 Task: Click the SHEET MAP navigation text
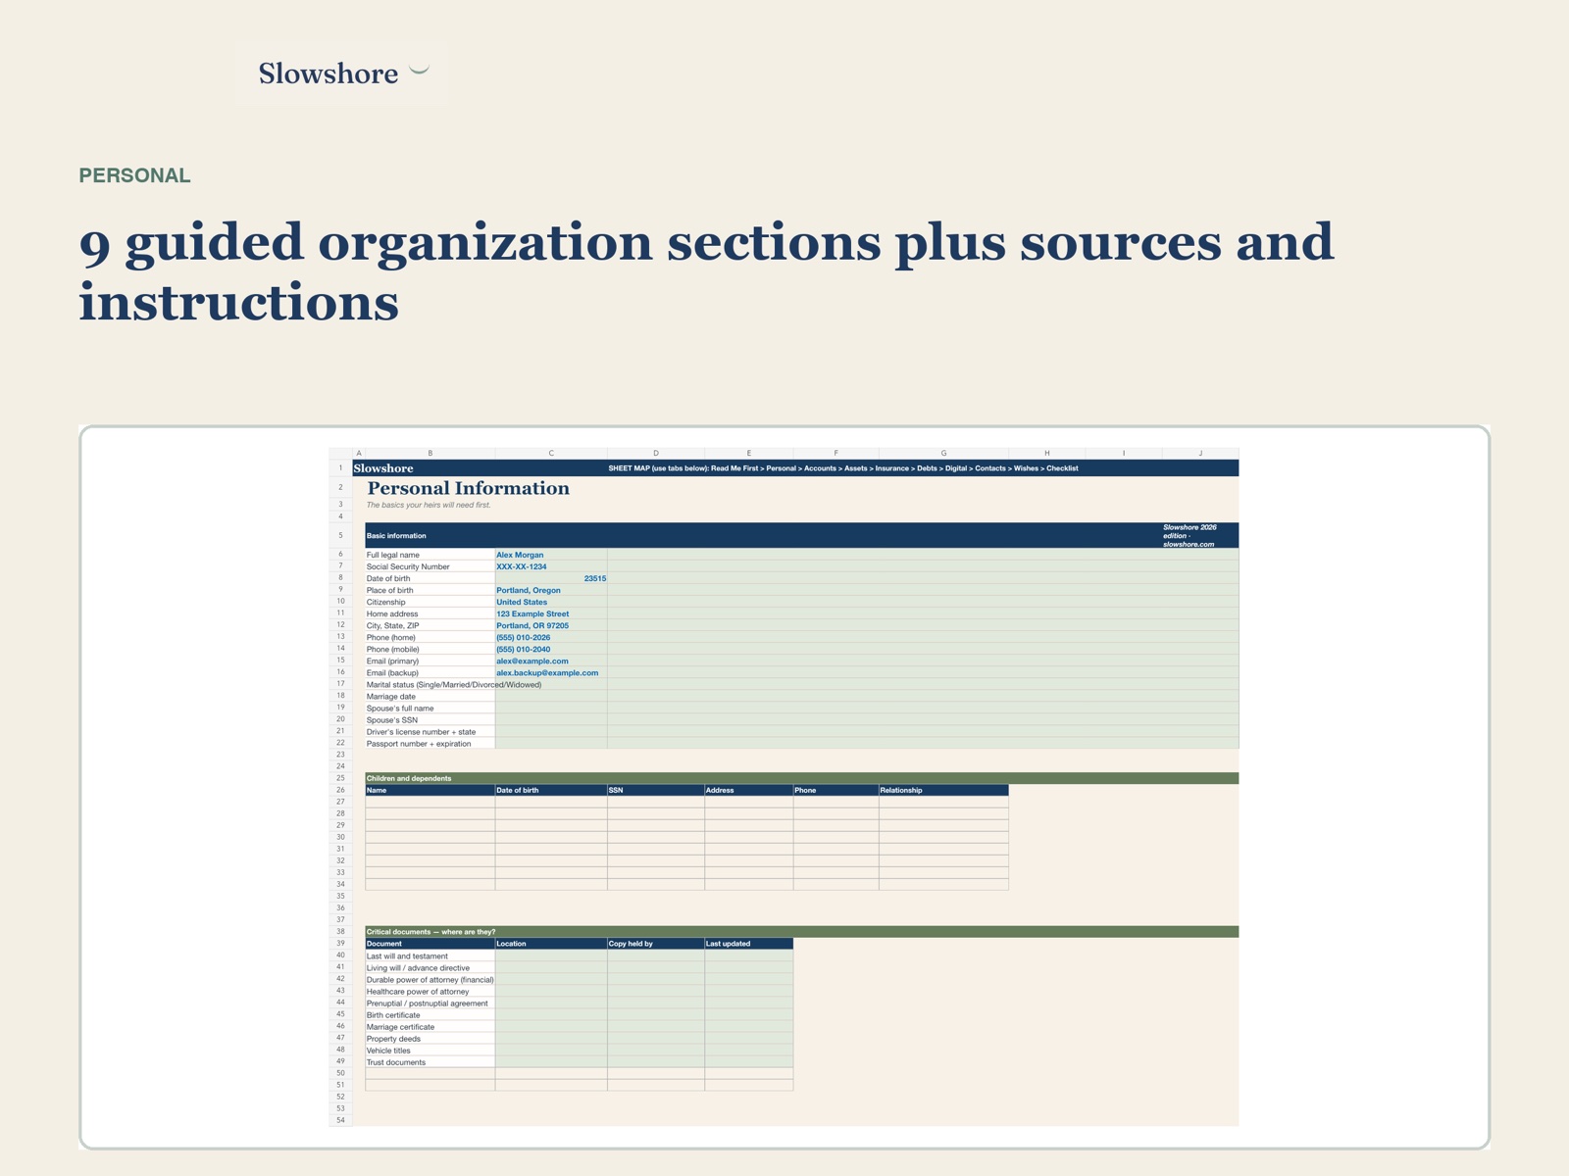(842, 468)
